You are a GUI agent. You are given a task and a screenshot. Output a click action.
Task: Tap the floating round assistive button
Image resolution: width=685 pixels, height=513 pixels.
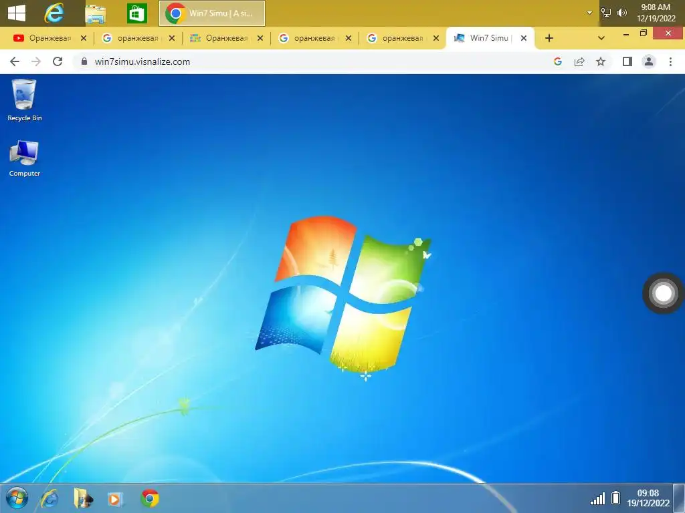tap(663, 293)
